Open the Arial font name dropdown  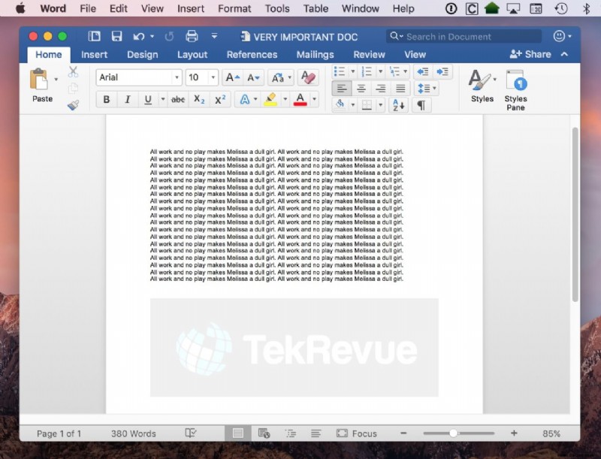177,78
